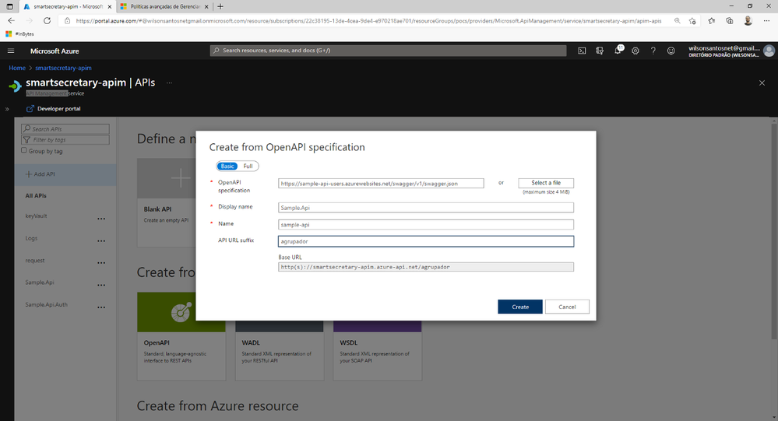Switch the form to Full mode
Viewport: 778px width, 421px height.
click(x=248, y=166)
